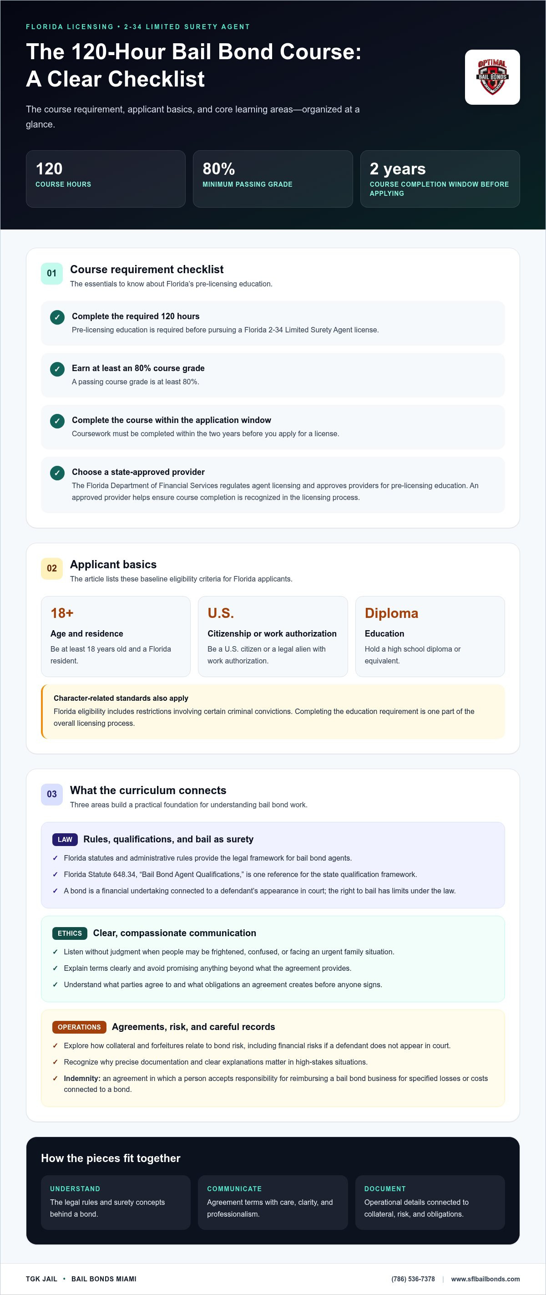Click the check icon beside 'Choose a state-approved provider'
The height and width of the screenshot is (1295, 546).
[57, 473]
